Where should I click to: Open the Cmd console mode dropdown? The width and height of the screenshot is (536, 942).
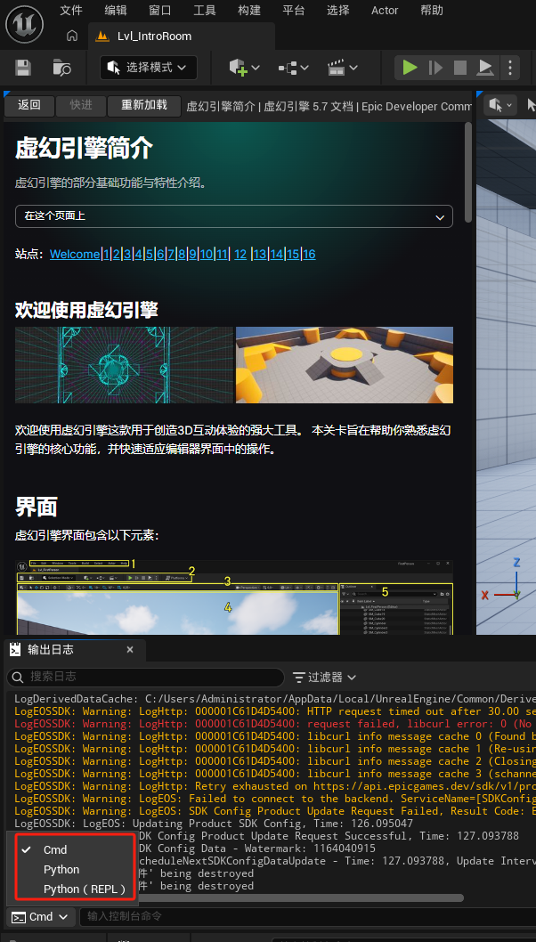[x=41, y=917]
